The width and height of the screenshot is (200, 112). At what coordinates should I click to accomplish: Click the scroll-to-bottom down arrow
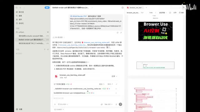click(87, 91)
